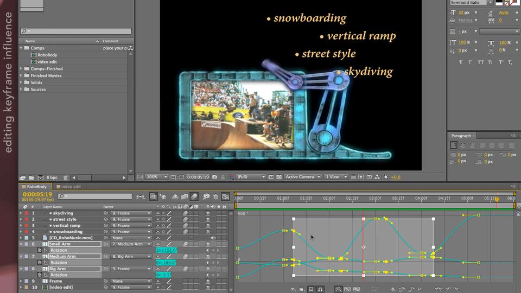Click the Faux Bold T button in the Character panel
This screenshot has height=293, width=521.
461,62
